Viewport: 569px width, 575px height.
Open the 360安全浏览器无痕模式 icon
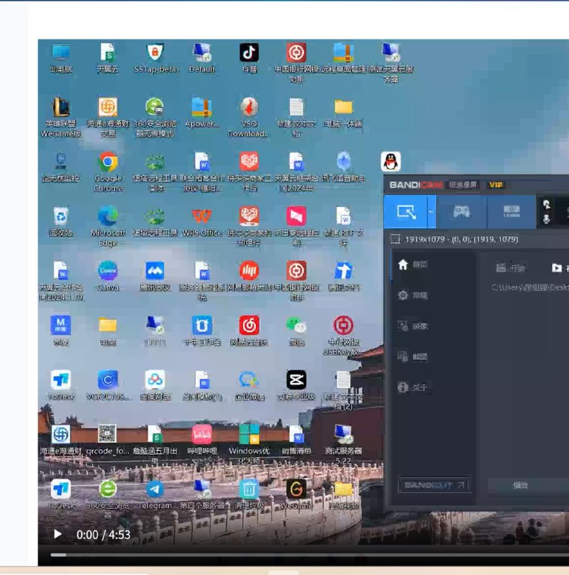[x=155, y=117]
